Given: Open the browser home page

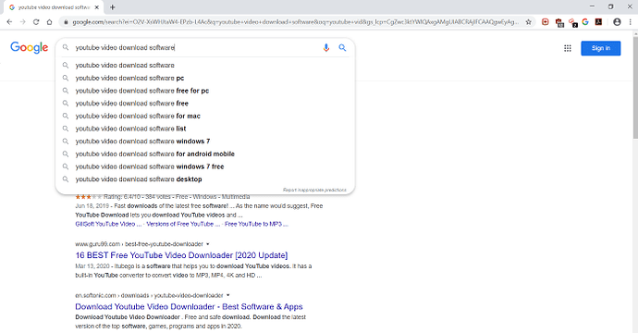Looking at the screenshot, I should [50, 22].
